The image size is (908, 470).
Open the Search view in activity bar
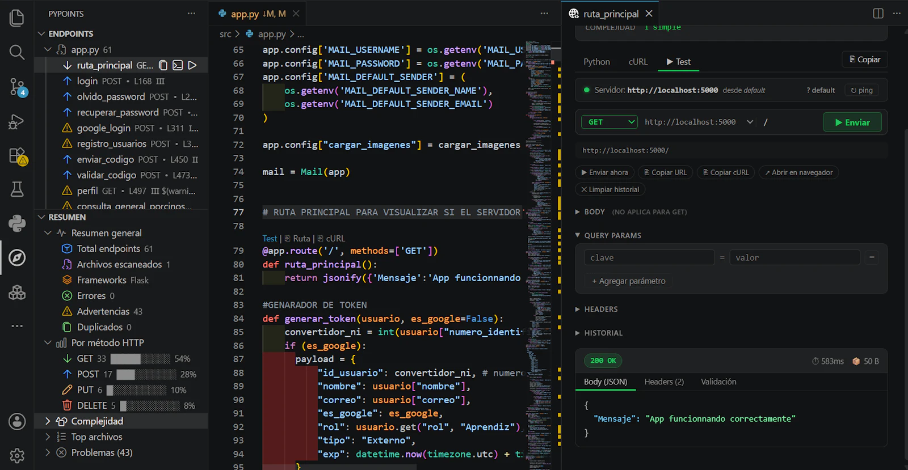point(17,52)
